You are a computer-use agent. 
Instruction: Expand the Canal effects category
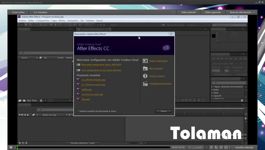212,93
